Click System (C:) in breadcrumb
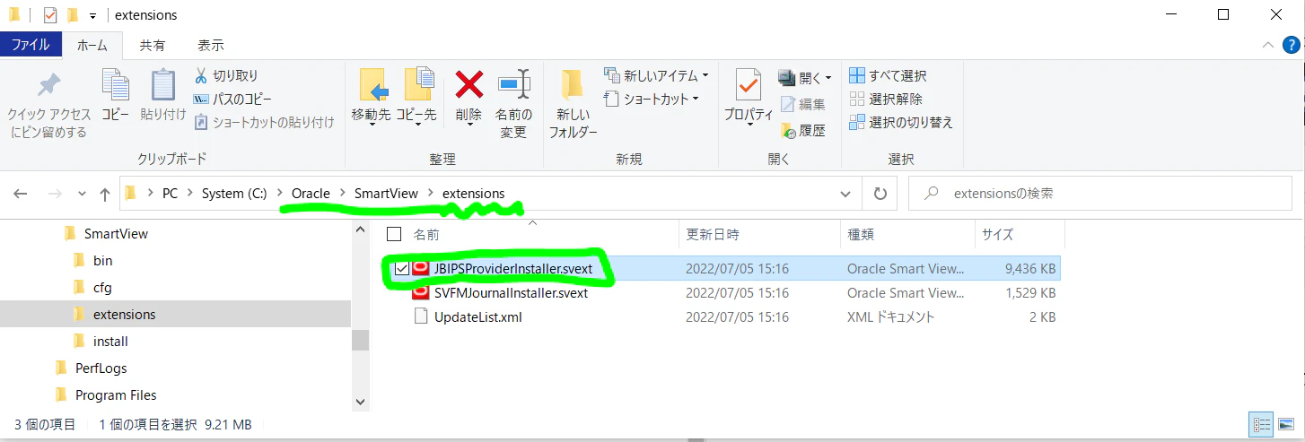The width and height of the screenshot is (1305, 442). coord(234,194)
